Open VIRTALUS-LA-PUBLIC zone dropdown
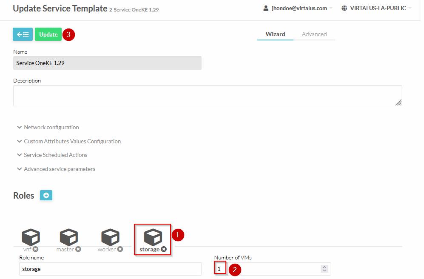The height and width of the screenshot is (279, 424). 377,8
